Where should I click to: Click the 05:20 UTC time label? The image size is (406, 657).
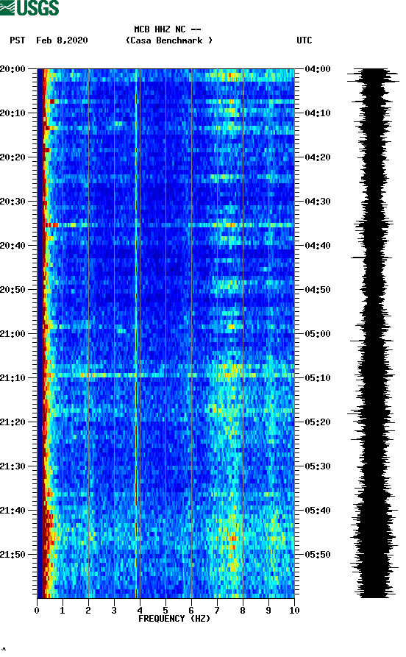pos(318,422)
